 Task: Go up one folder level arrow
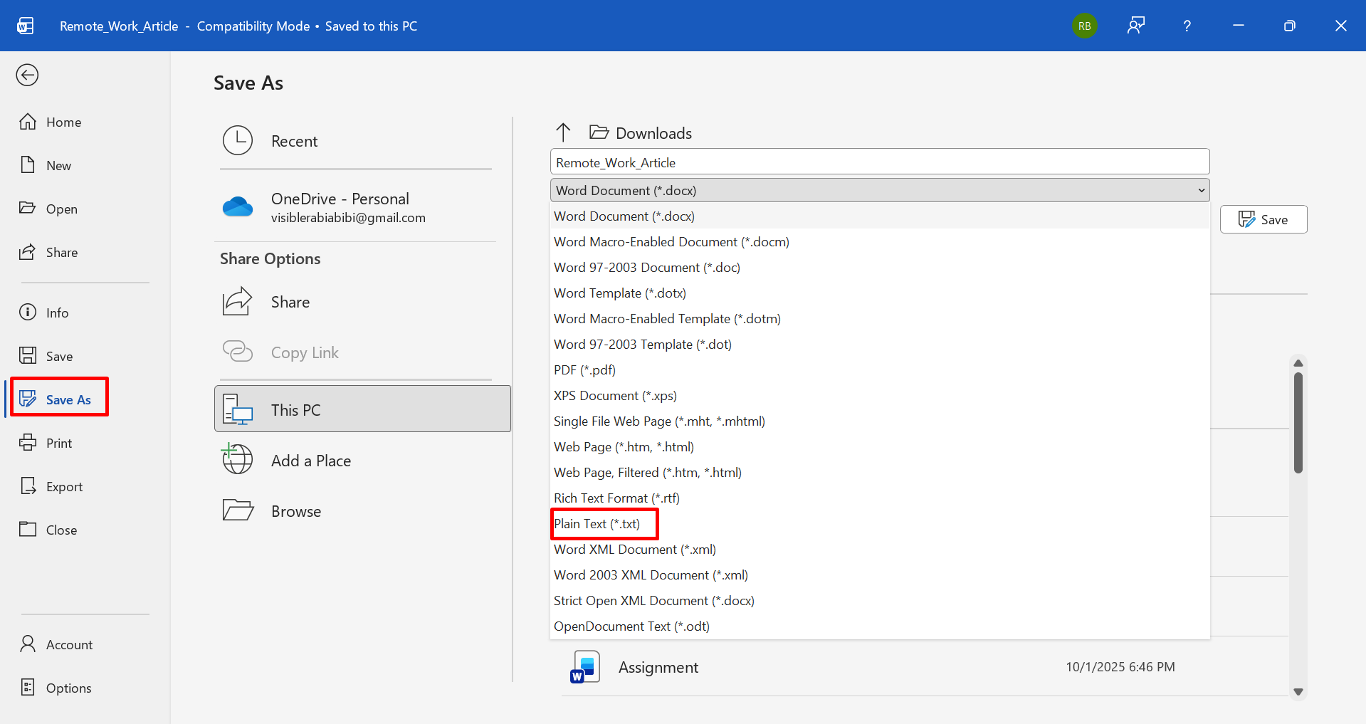click(x=563, y=132)
